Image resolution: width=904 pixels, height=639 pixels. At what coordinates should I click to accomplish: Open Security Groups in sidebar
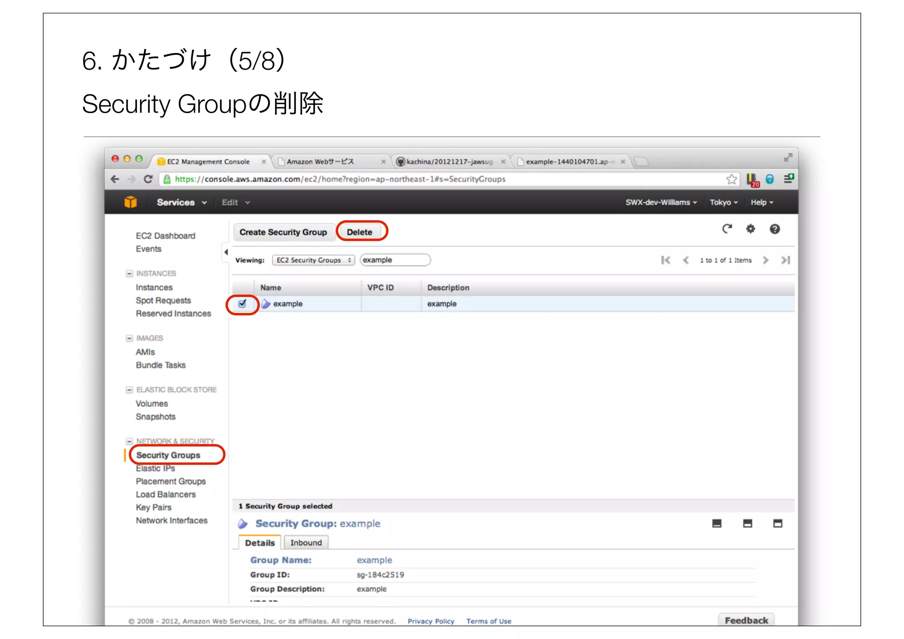[168, 455]
